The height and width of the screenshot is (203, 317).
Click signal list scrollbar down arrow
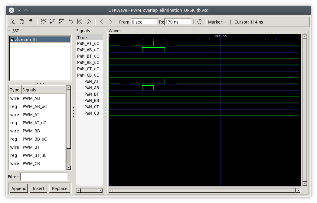pos(68,167)
